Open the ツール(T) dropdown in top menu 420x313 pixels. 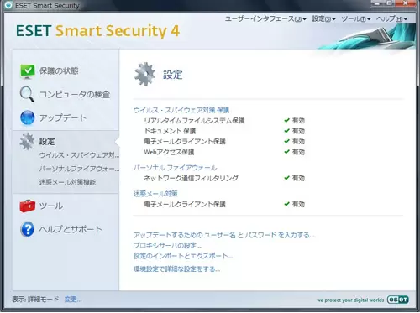356,18
